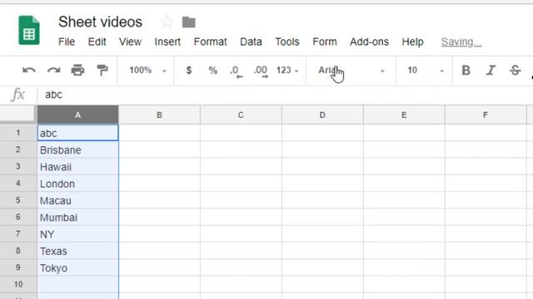Select column E header
The width and height of the screenshot is (533, 299).
click(x=404, y=115)
